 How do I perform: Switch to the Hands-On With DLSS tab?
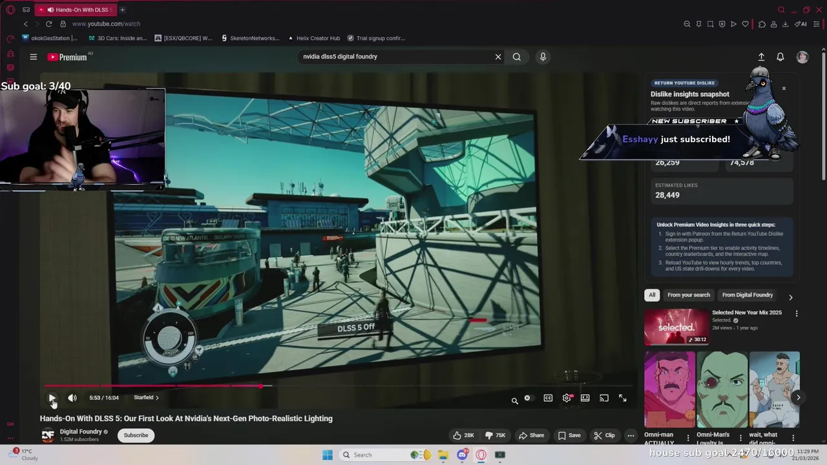click(78, 10)
